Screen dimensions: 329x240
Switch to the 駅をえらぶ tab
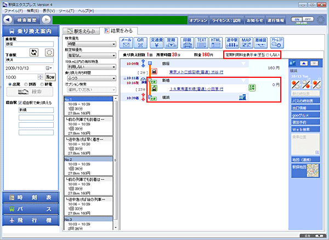(x=81, y=30)
